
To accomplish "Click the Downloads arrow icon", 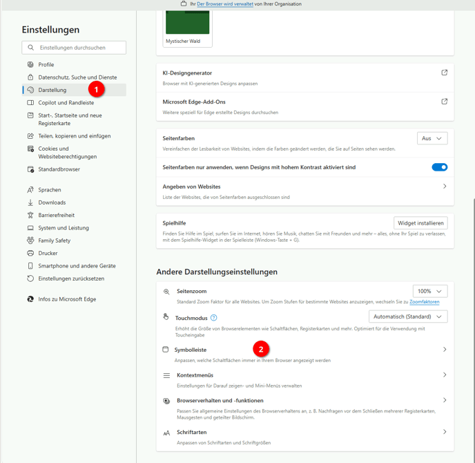I will point(30,202).
